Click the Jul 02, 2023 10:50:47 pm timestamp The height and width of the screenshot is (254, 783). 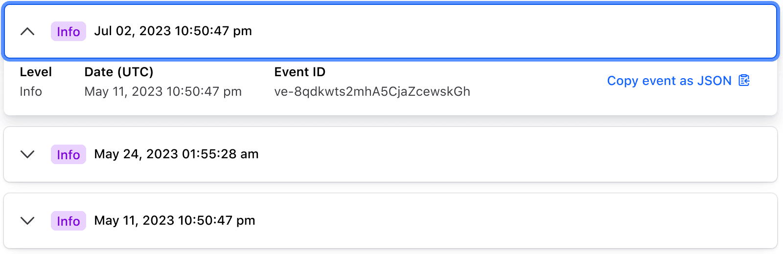(173, 31)
